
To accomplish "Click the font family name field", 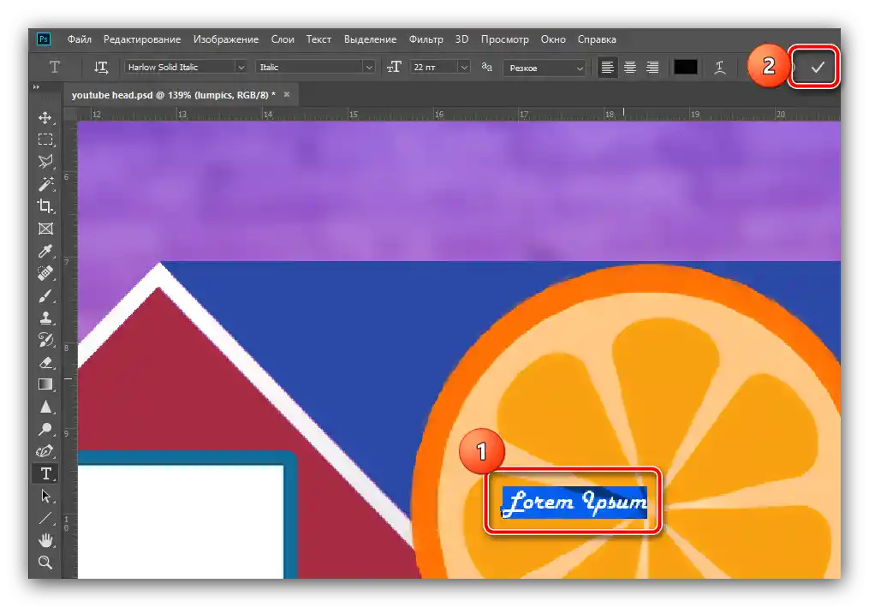I will [180, 67].
